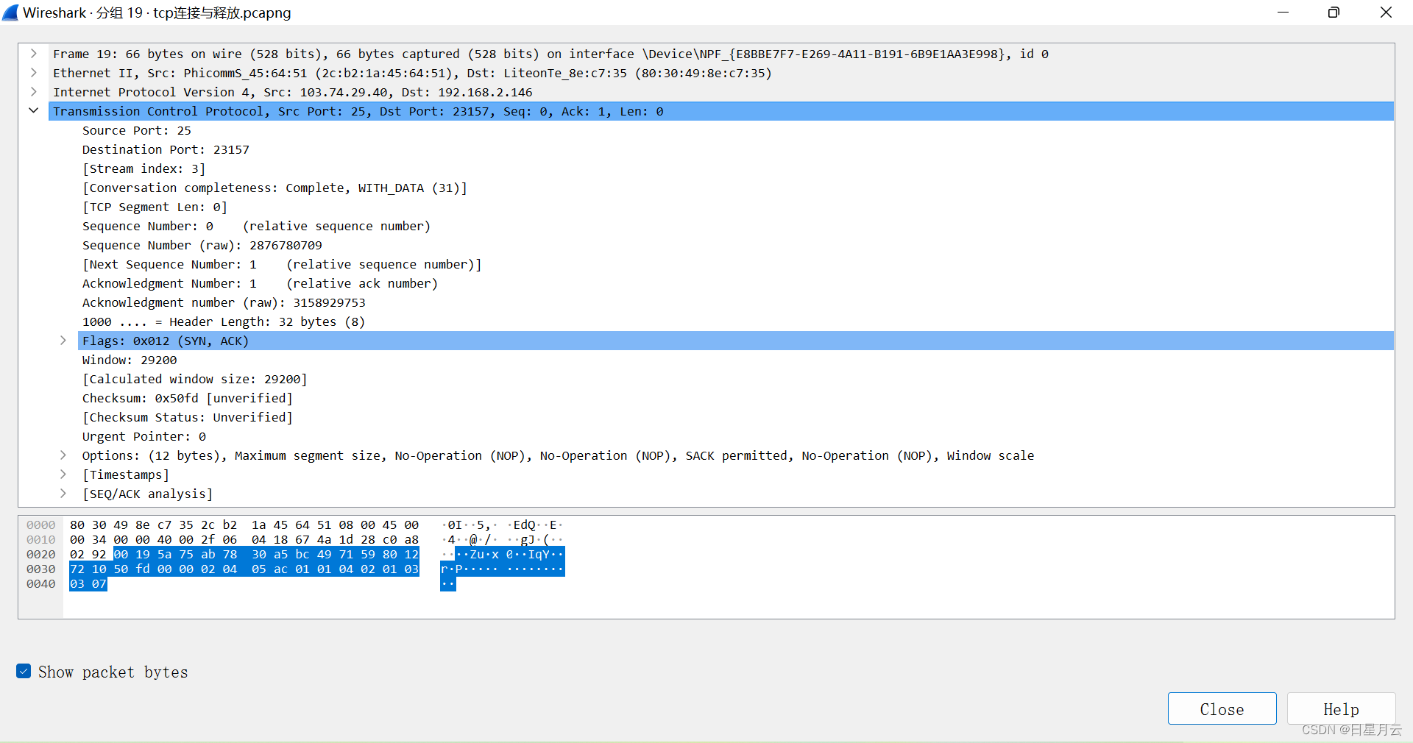Image resolution: width=1413 pixels, height=743 pixels.
Task: Select Header Length: 32 bytes line
Action: click(x=224, y=321)
